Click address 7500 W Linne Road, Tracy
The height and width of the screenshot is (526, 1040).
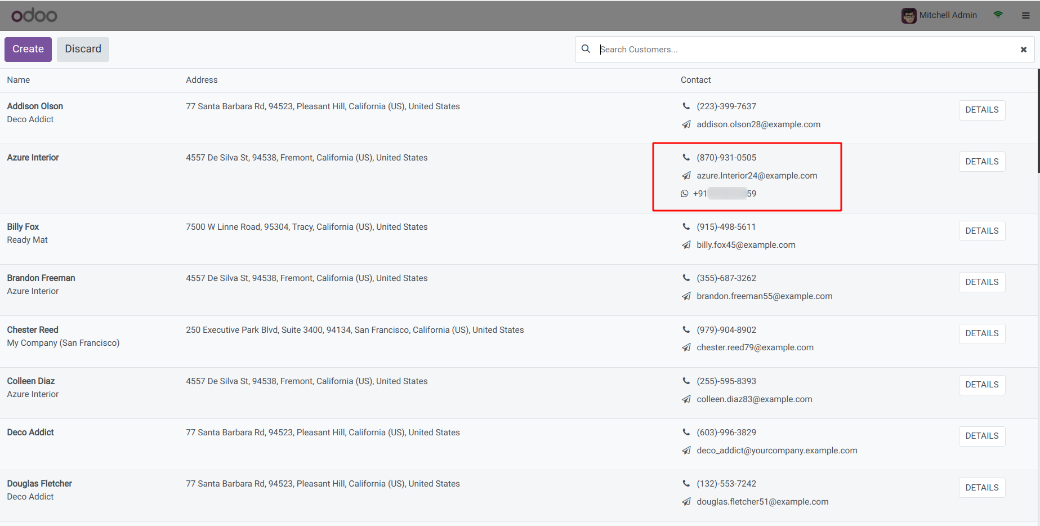307,227
